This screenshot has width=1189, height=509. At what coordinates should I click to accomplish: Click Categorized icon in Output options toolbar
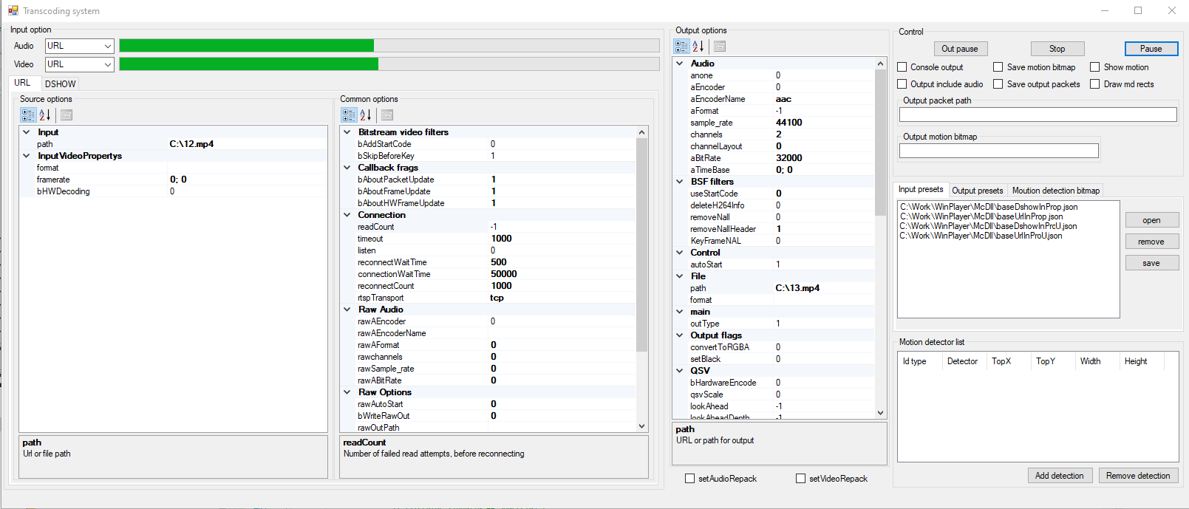click(x=681, y=47)
